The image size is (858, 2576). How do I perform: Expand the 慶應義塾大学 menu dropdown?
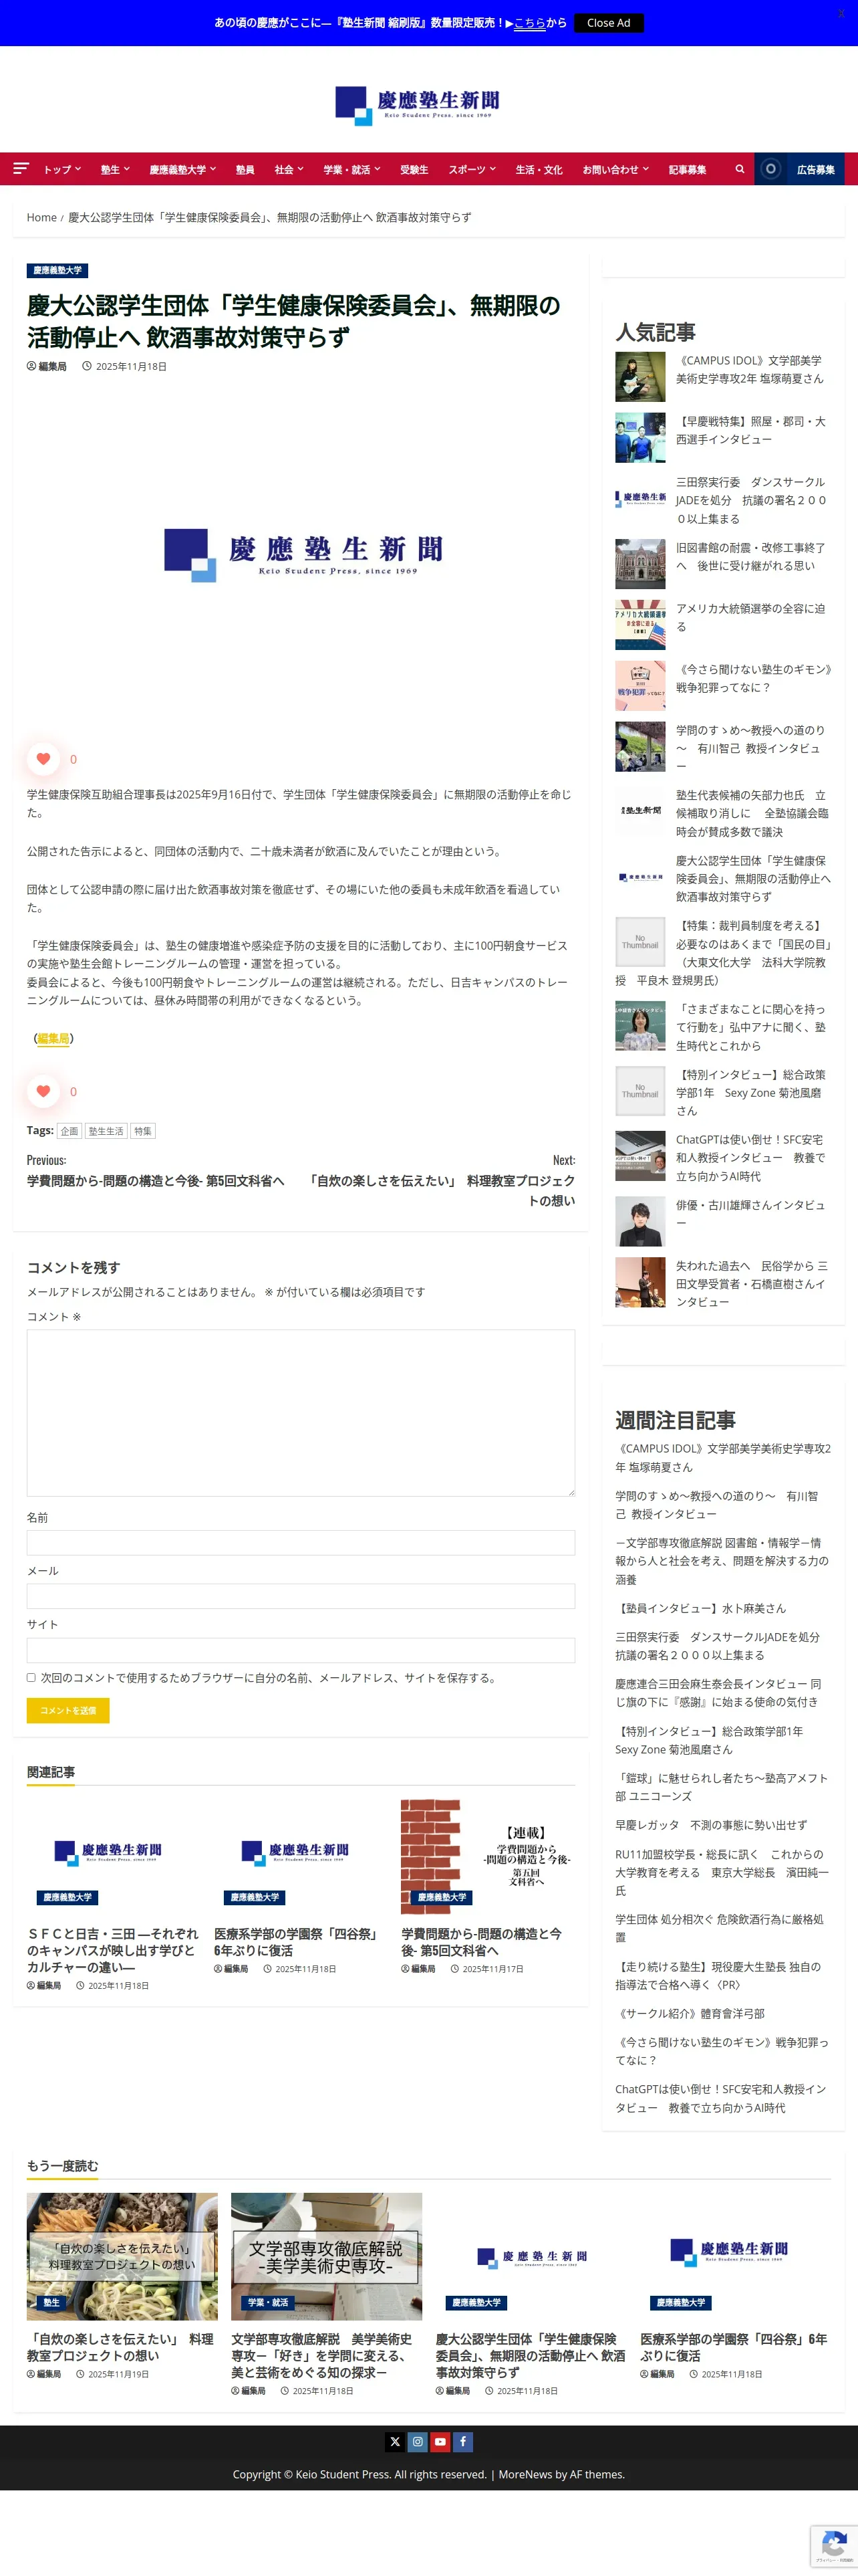point(183,169)
